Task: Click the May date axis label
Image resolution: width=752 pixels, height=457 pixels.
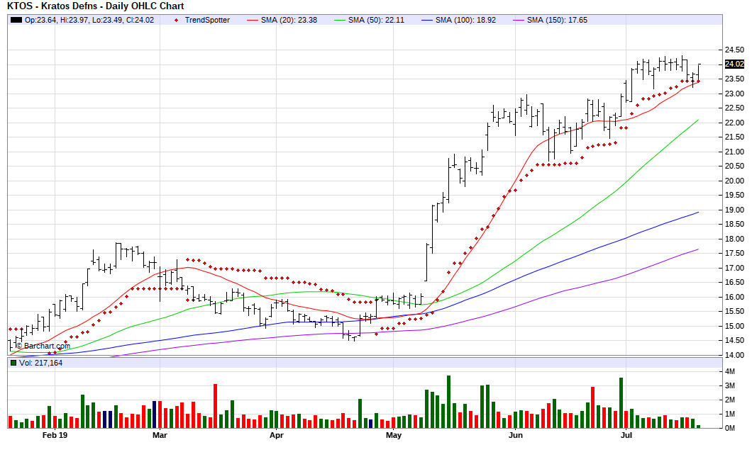Action: point(394,436)
